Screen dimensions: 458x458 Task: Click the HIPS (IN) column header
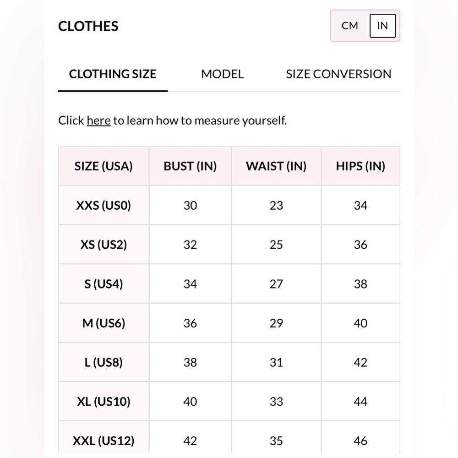360,166
